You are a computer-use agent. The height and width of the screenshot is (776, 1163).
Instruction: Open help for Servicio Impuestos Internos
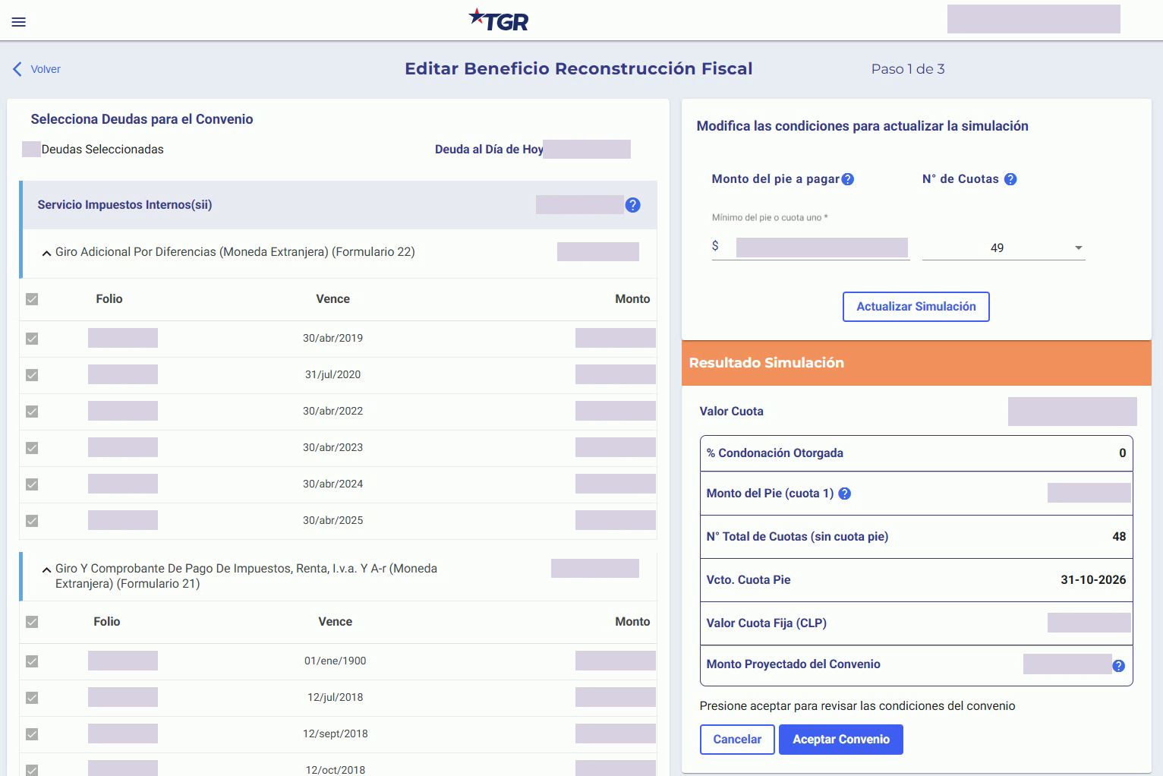(633, 205)
